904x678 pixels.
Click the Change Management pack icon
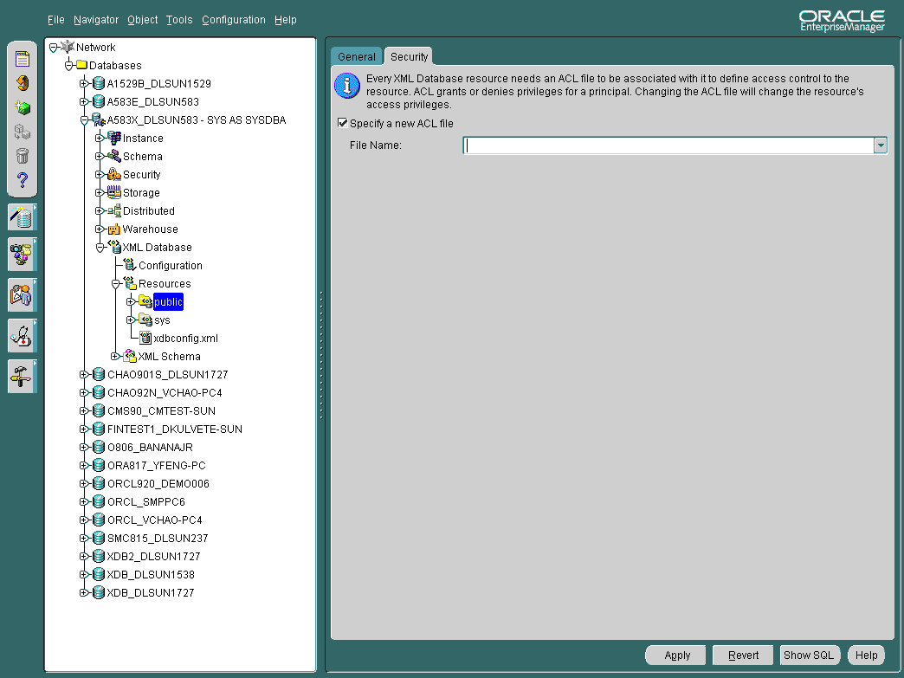pos(22,255)
